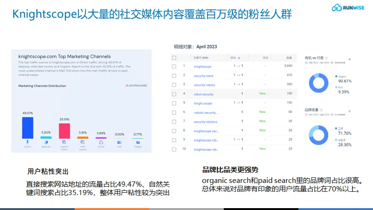Screen dimensions: 373x210
Task: Click Worldwide globe icon under 品牌流量
Action: click(332, 115)
